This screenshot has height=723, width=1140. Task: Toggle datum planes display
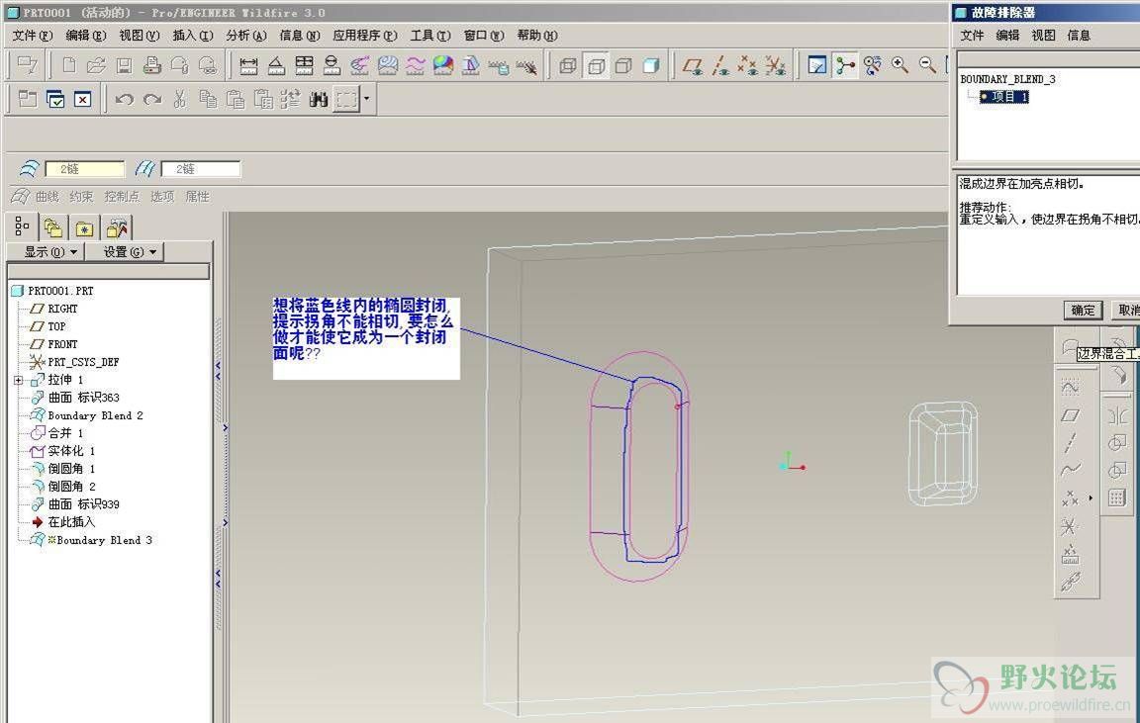pyautogui.click(x=694, y=66)
